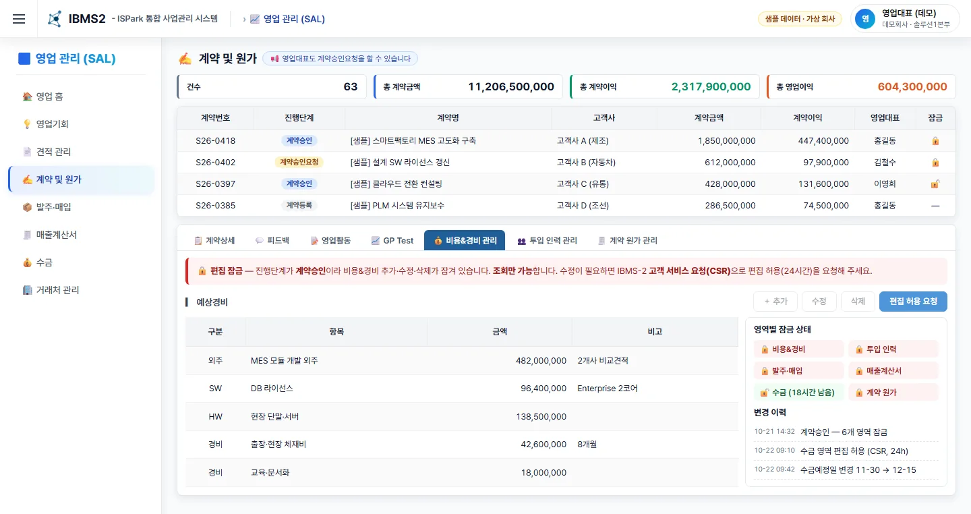Click the + 추가 button
This screenshot has width=971, height=514.
(775, 302)
